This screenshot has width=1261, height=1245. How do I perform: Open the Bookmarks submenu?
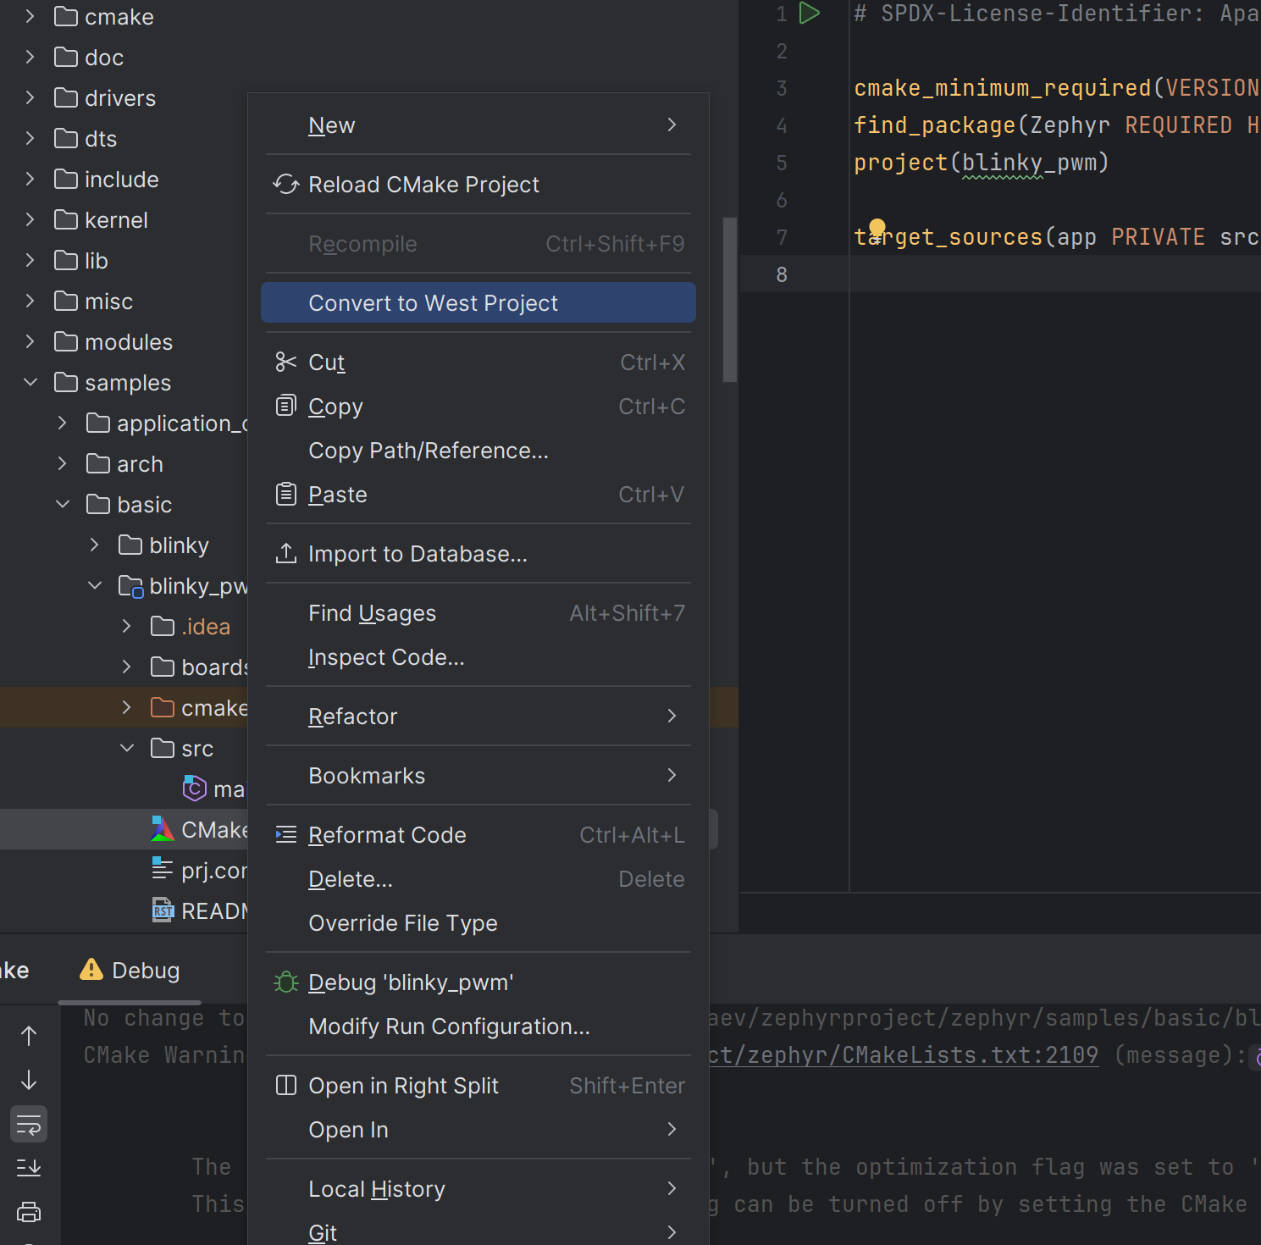click(x=478, y=776)
